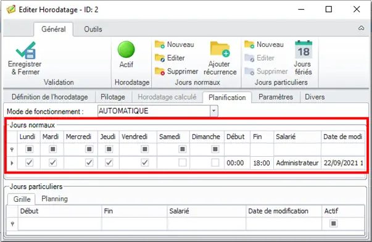Sort by Vendredi column header
Screen dimensions: 372x242
[x=138, y=137]
